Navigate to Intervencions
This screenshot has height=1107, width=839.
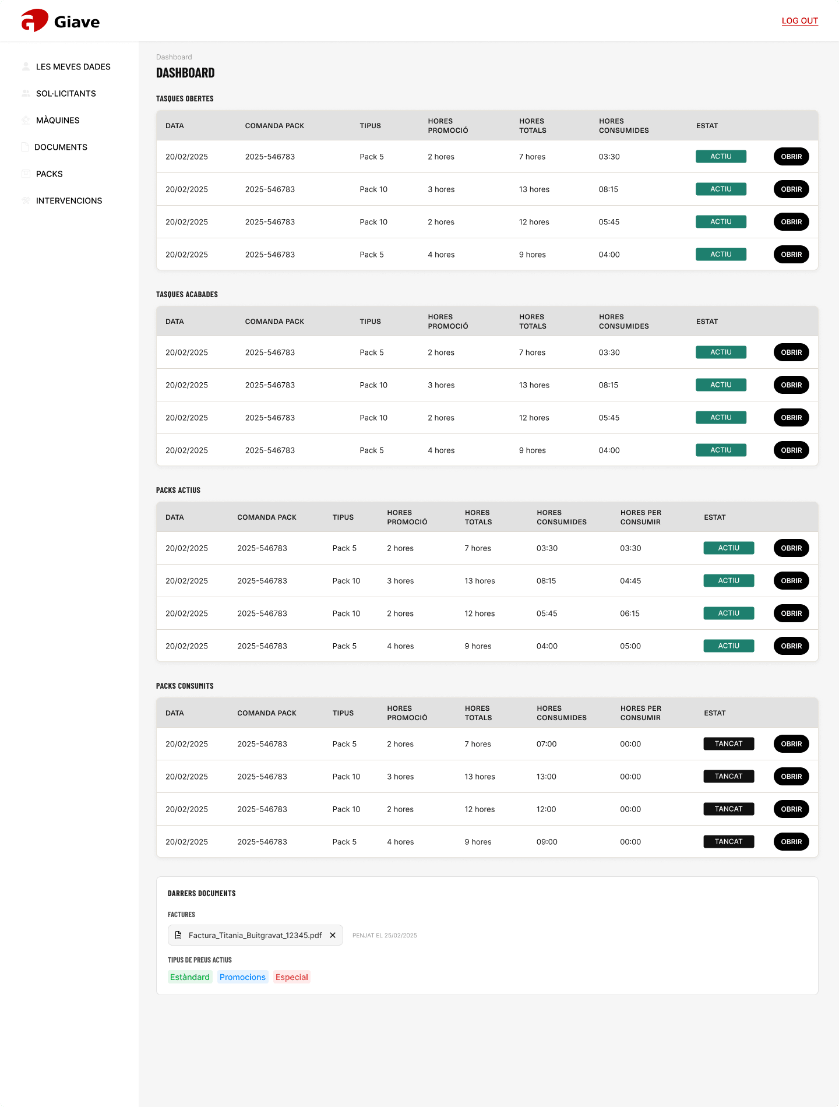coord(69,200)
